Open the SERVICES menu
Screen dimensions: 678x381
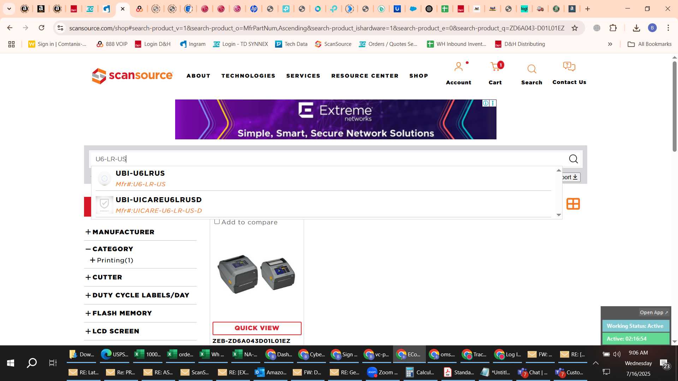303,76
